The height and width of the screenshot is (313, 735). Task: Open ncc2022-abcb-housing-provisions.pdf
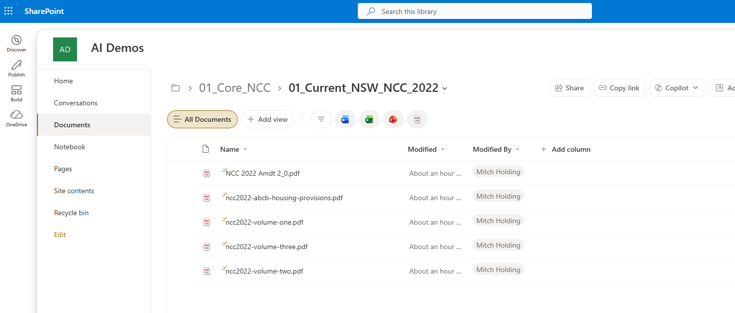click(284, 198)
